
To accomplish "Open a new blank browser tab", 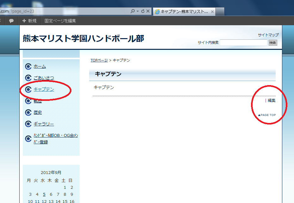I will click(x=220, y=12).
